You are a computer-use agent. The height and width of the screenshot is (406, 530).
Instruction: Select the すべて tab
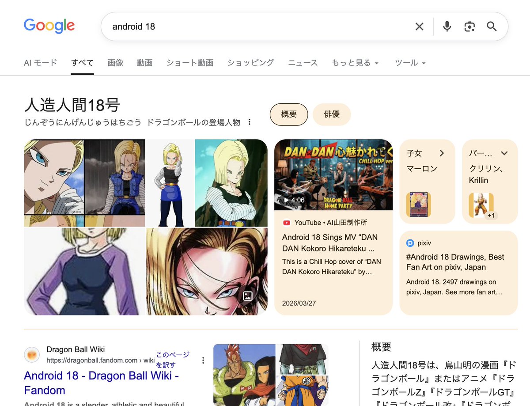(82, 63)
